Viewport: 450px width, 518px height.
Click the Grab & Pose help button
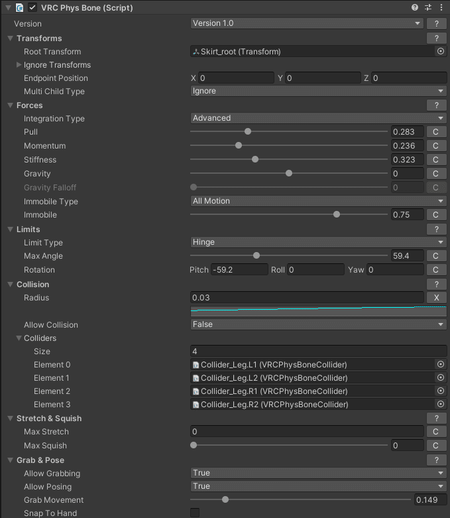coord(436,460)
